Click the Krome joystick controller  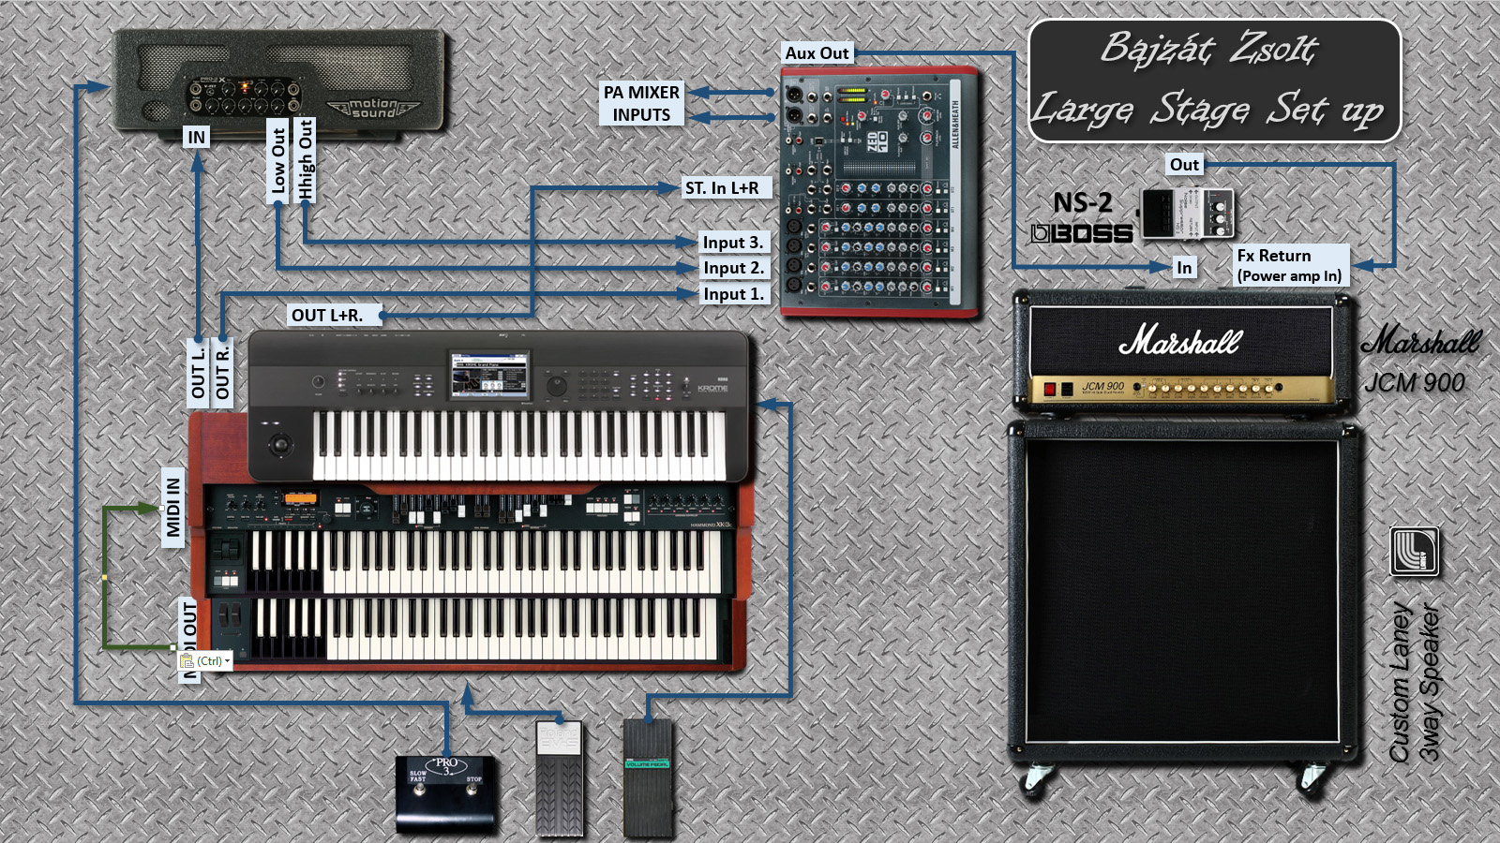click(x=279, y=444)
